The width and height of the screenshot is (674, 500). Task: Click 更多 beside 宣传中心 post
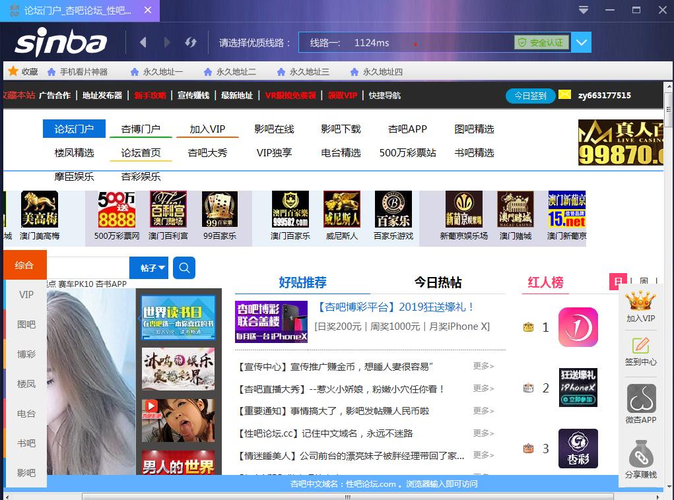(x=484, y=366)
